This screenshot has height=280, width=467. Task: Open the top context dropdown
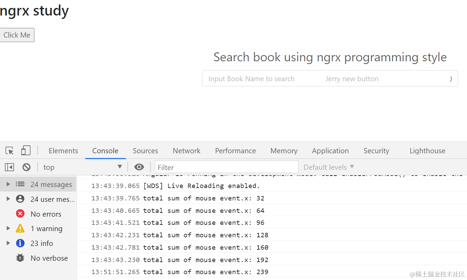click(83, 167)
